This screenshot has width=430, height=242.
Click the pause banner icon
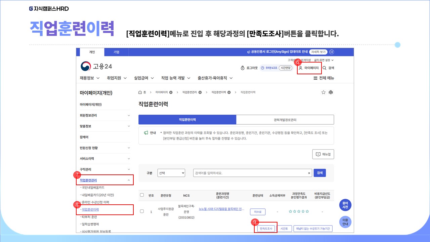point(332,52)
